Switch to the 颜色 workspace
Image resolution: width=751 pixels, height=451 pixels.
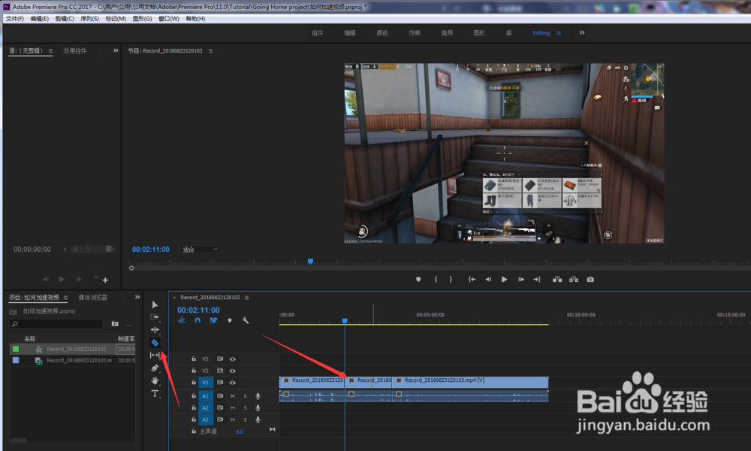pos(382,33)
